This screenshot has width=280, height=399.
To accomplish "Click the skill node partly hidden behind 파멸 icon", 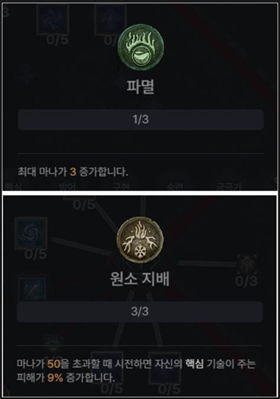I will point(110,18).
